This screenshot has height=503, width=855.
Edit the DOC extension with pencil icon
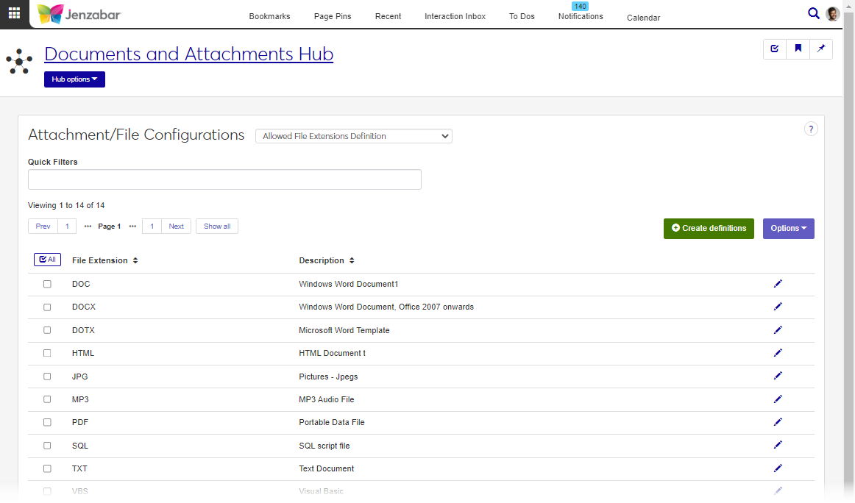coord(778,284)
